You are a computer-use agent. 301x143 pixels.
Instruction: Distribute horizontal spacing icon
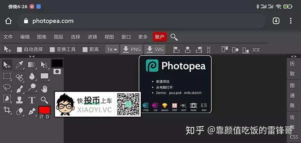click(x=256, y=50)
